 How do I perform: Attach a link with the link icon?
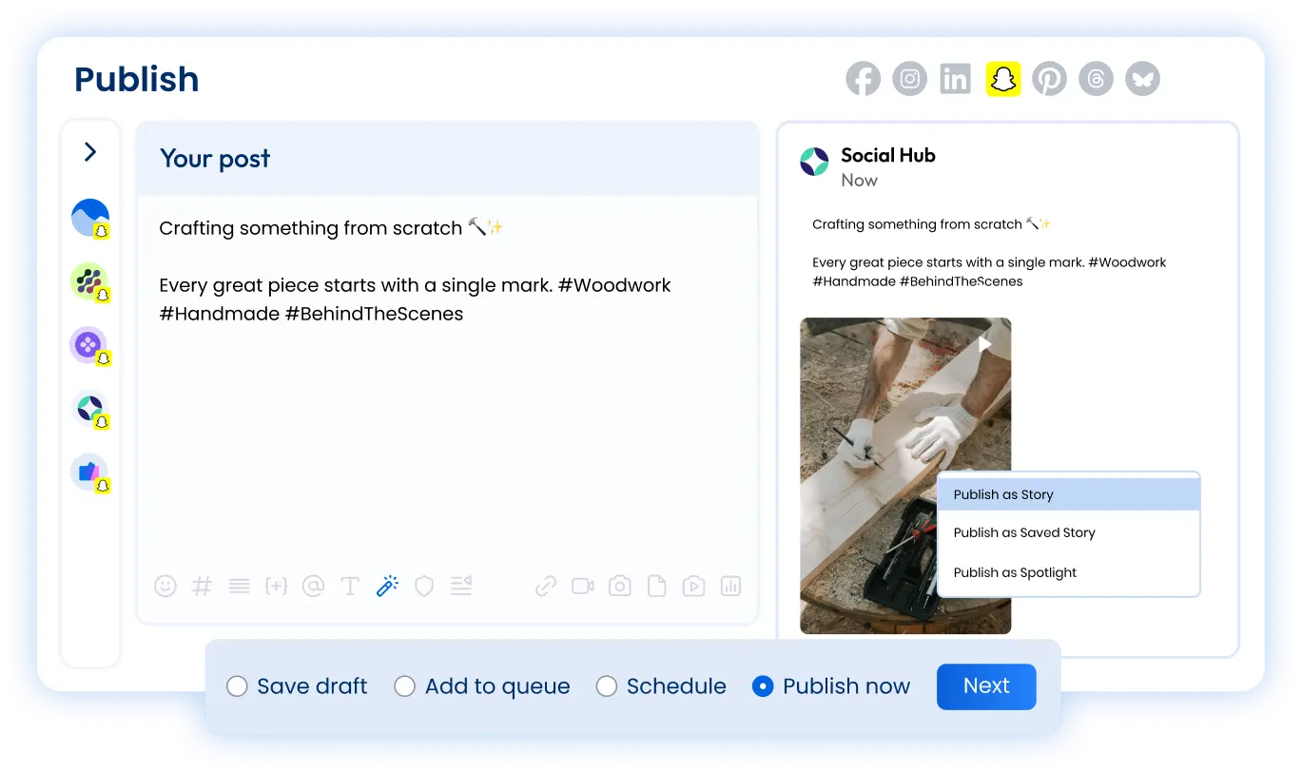click(545, 586)
